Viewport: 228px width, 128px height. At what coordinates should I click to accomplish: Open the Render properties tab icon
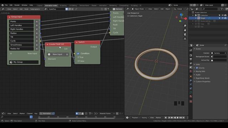coord(191,55)
